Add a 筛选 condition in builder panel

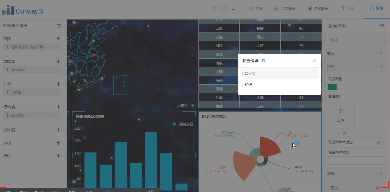pyautogui.click(x=58, y=156)
